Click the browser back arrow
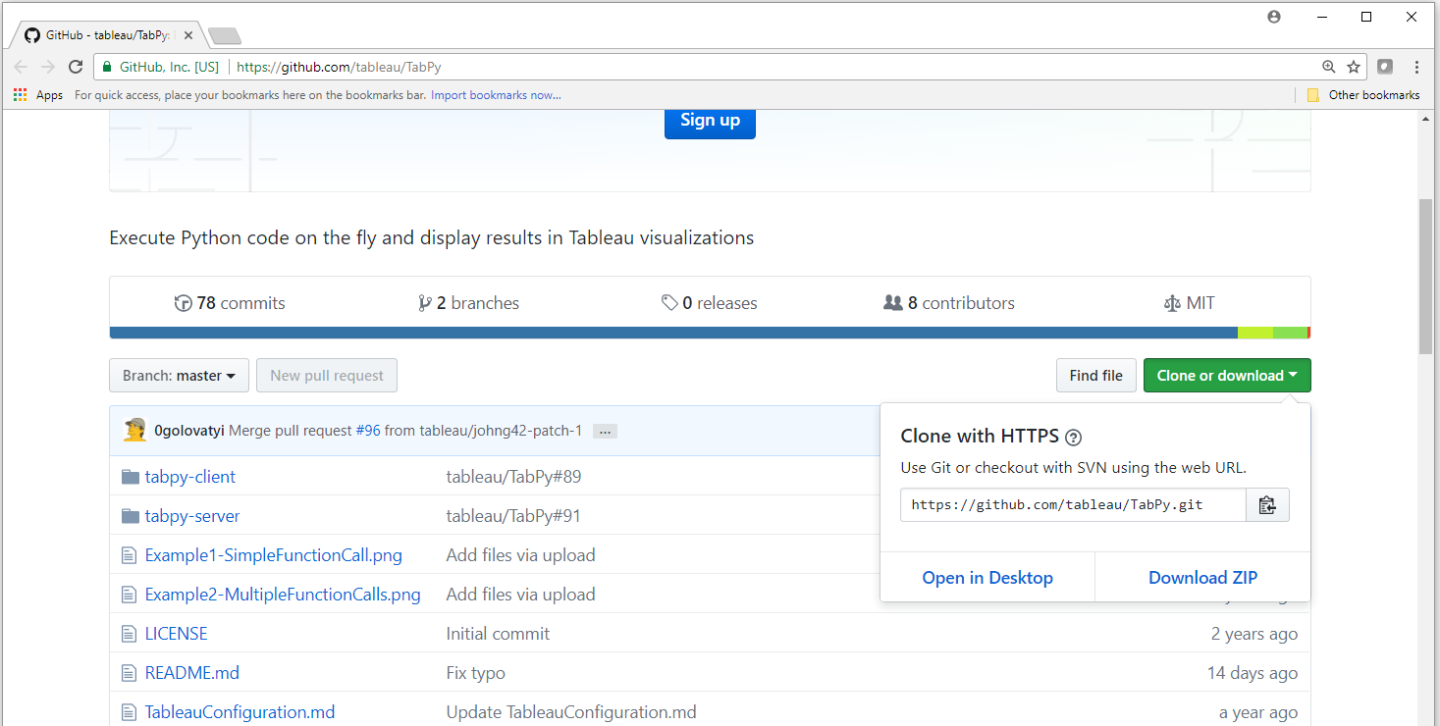The width and height of the screenshot is (1440, 726). point(22,67)
